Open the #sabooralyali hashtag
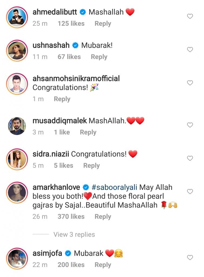This screenshot has width=204, height=277. [115, 187]
